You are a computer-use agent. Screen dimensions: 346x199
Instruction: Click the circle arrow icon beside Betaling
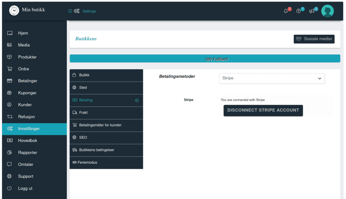[137, 100]
